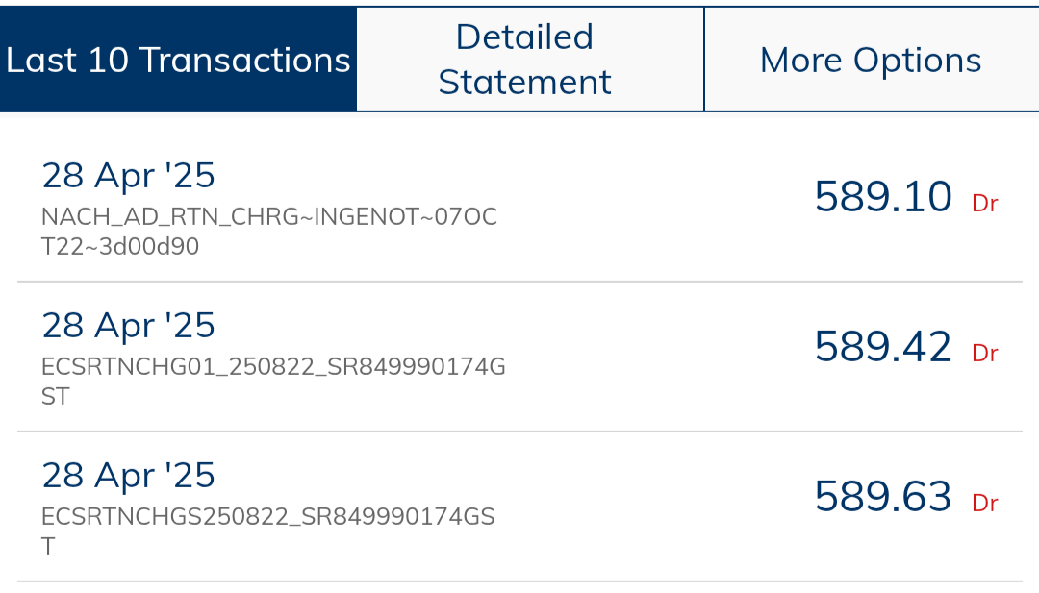Click the date of the 589.63 transaction
This screenshot has height=593, width=1039.
128,476
